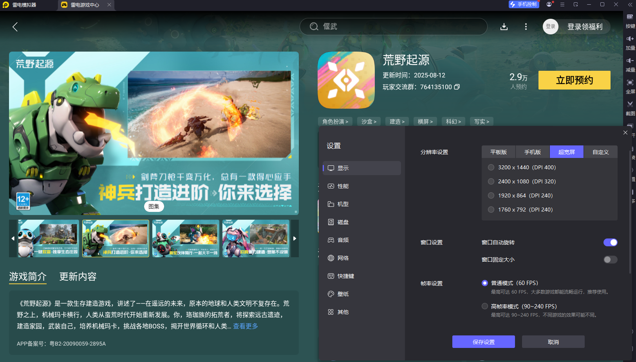
Task: Select the 超宽屏 resolution tab
Action: click(x=567, y=152)
